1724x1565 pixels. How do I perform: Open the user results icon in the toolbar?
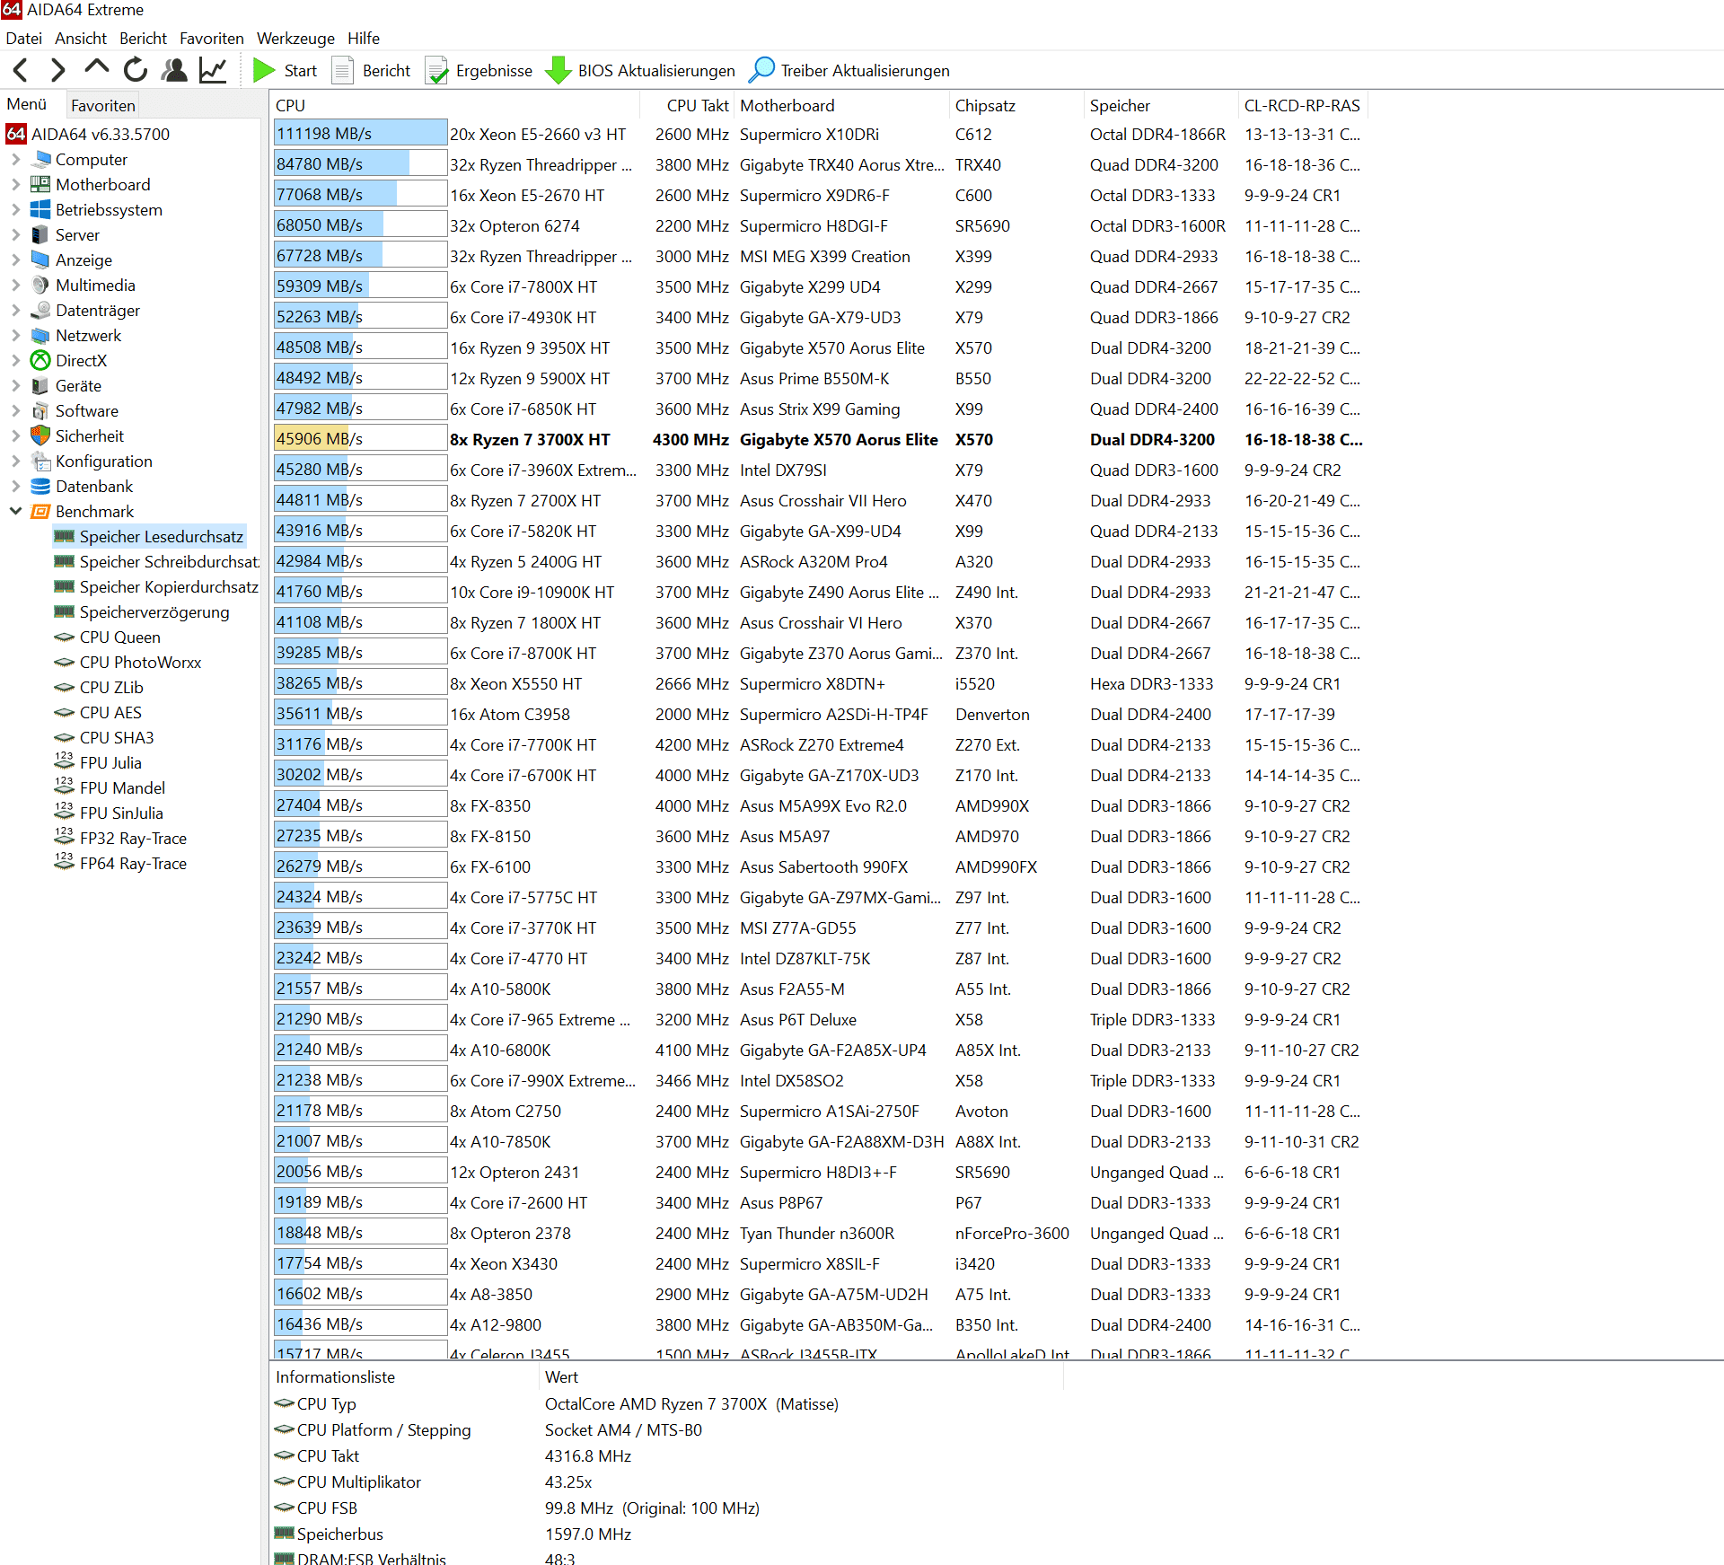[x=173, y=70]
